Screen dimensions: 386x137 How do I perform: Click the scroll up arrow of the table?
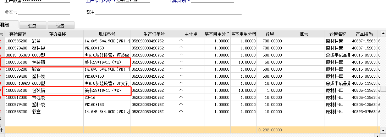pos(383,33)
